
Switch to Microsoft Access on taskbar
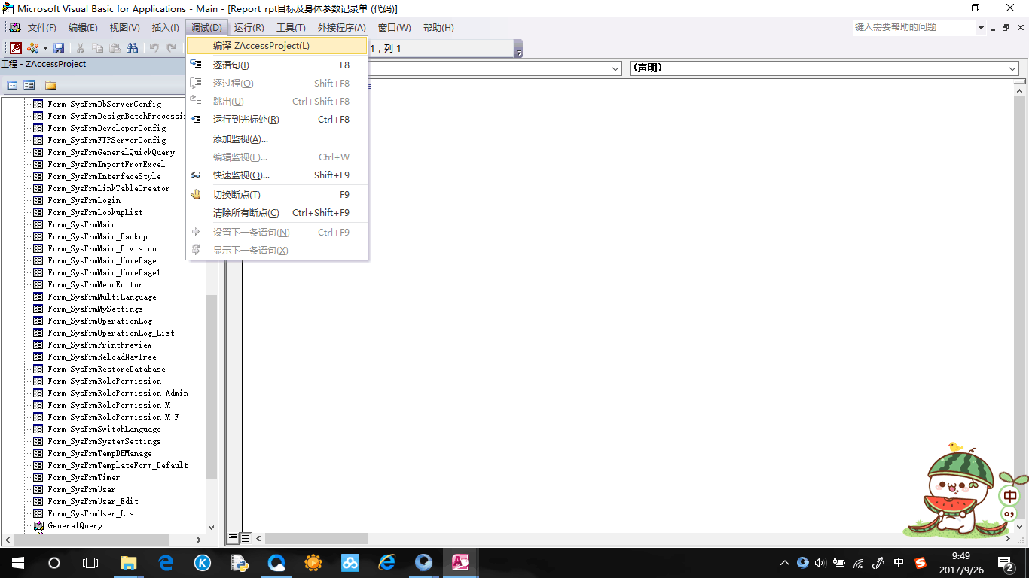460,562
